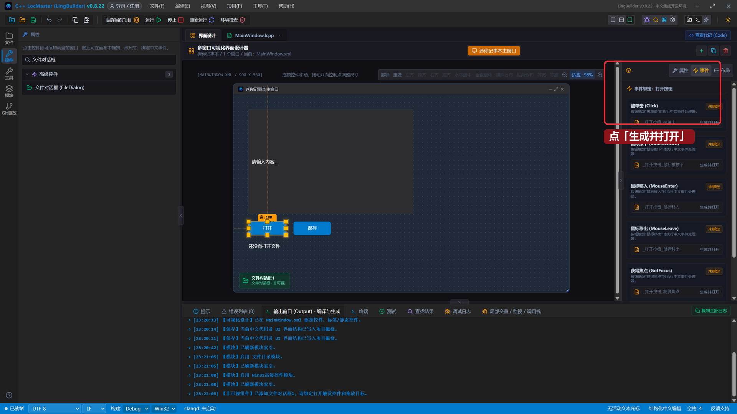Click the zoom-out magnifier on canvas toolbar

click(565, 75)
